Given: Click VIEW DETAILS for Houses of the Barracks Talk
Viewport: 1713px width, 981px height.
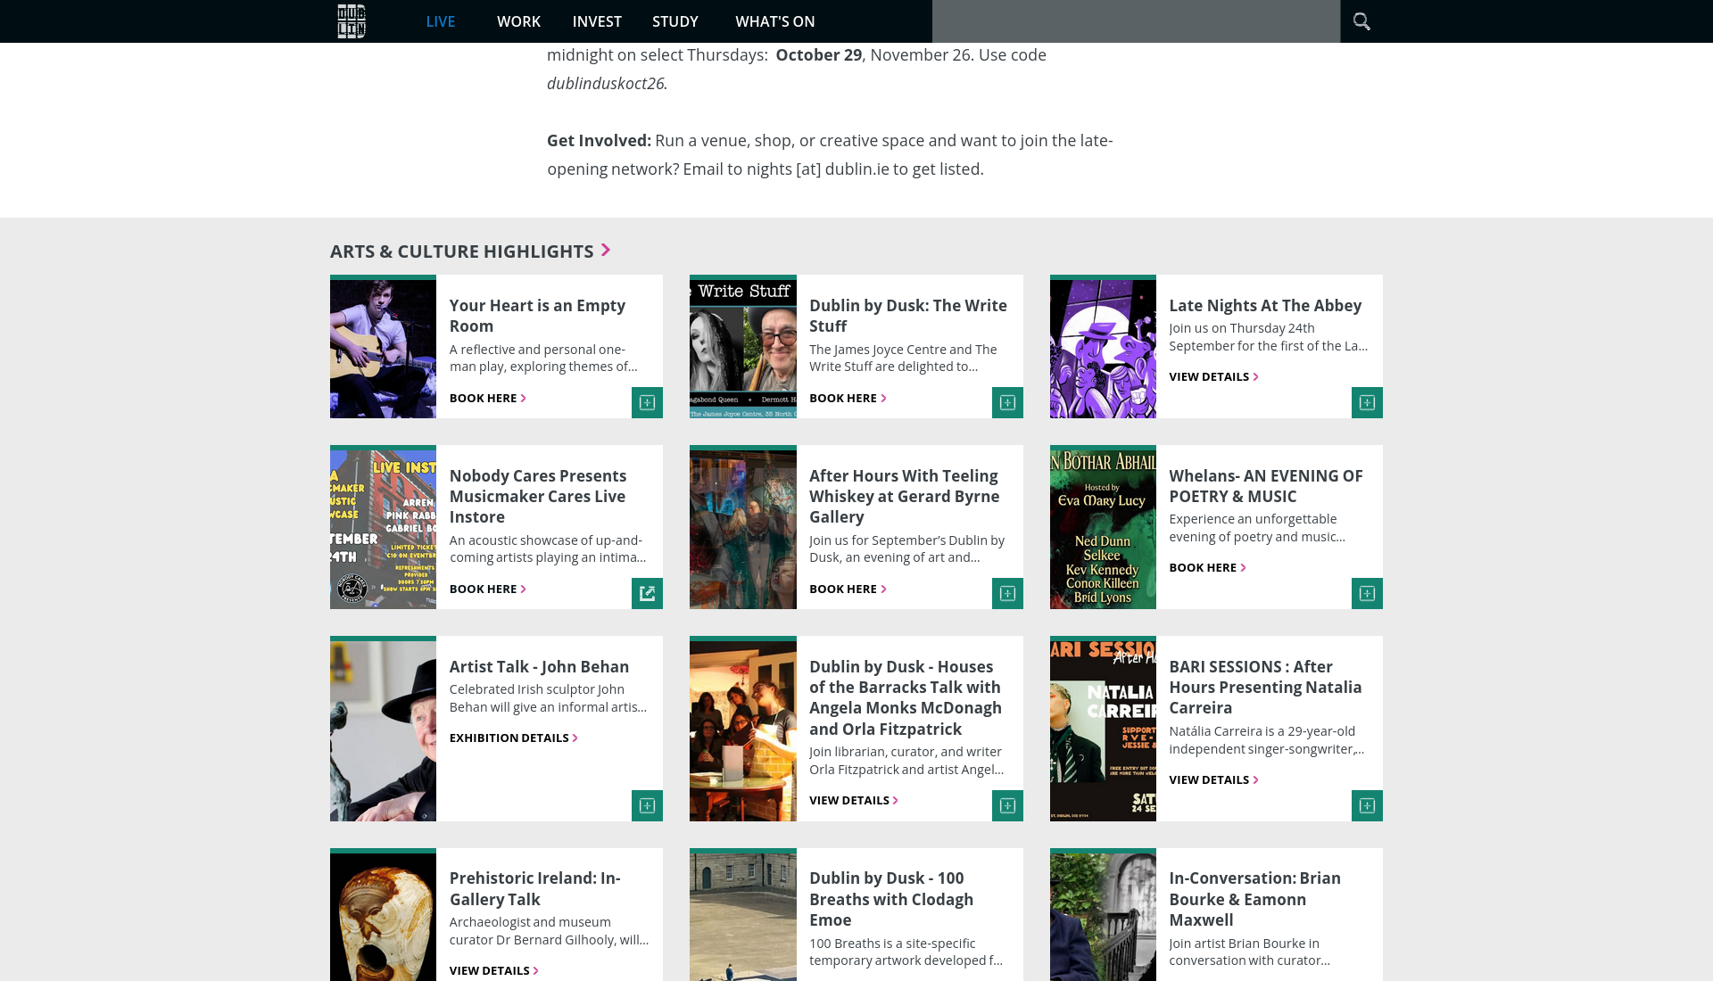Looking at the screenshot, I should (x=854, y=800).
